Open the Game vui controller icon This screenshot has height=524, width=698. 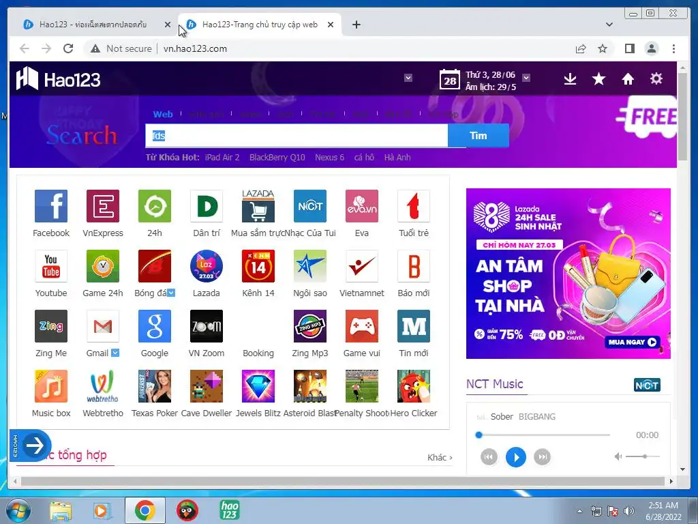362,326
